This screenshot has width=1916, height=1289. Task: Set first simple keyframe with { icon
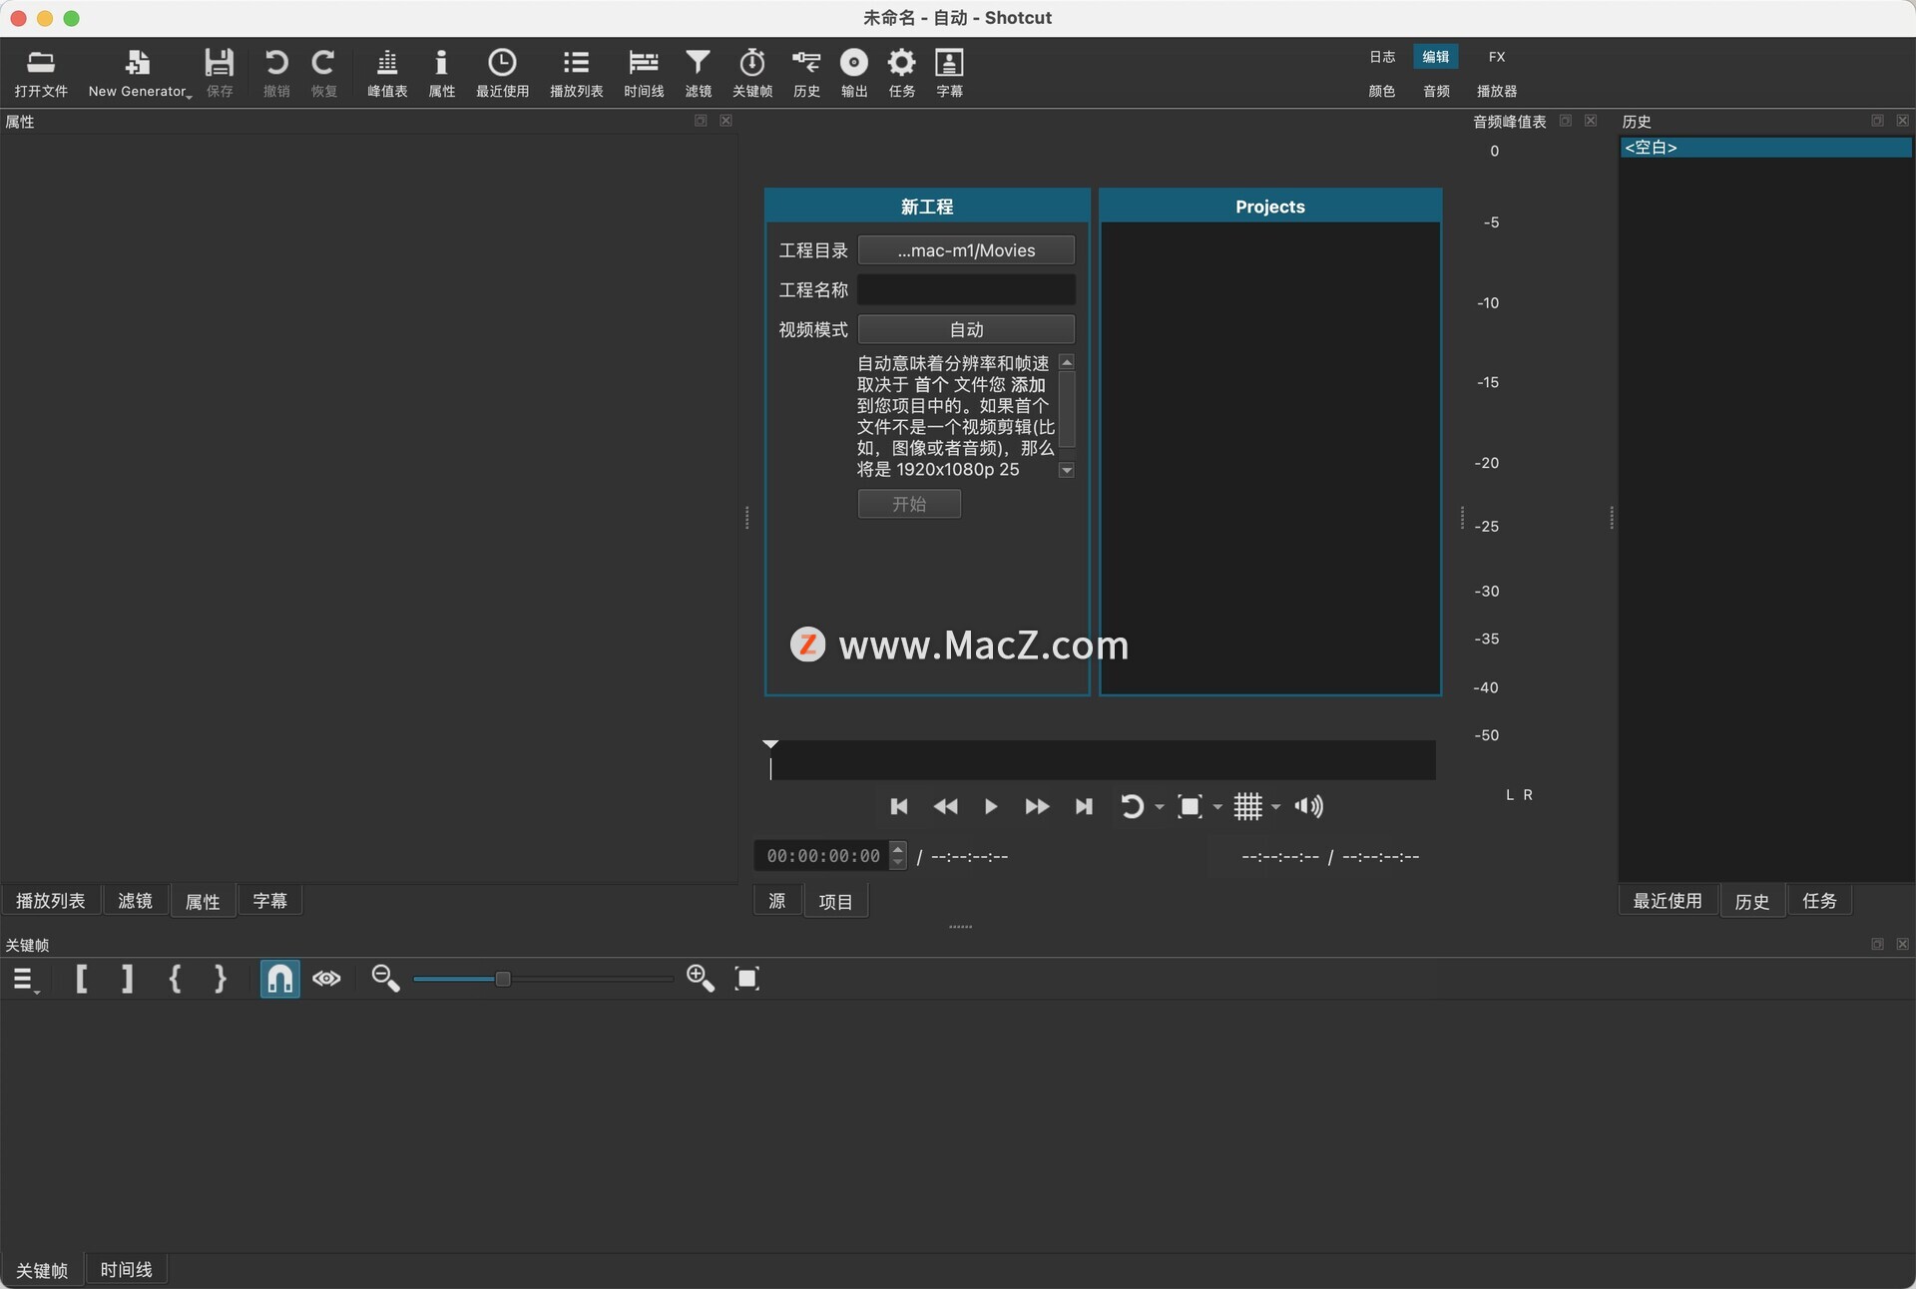175,979
